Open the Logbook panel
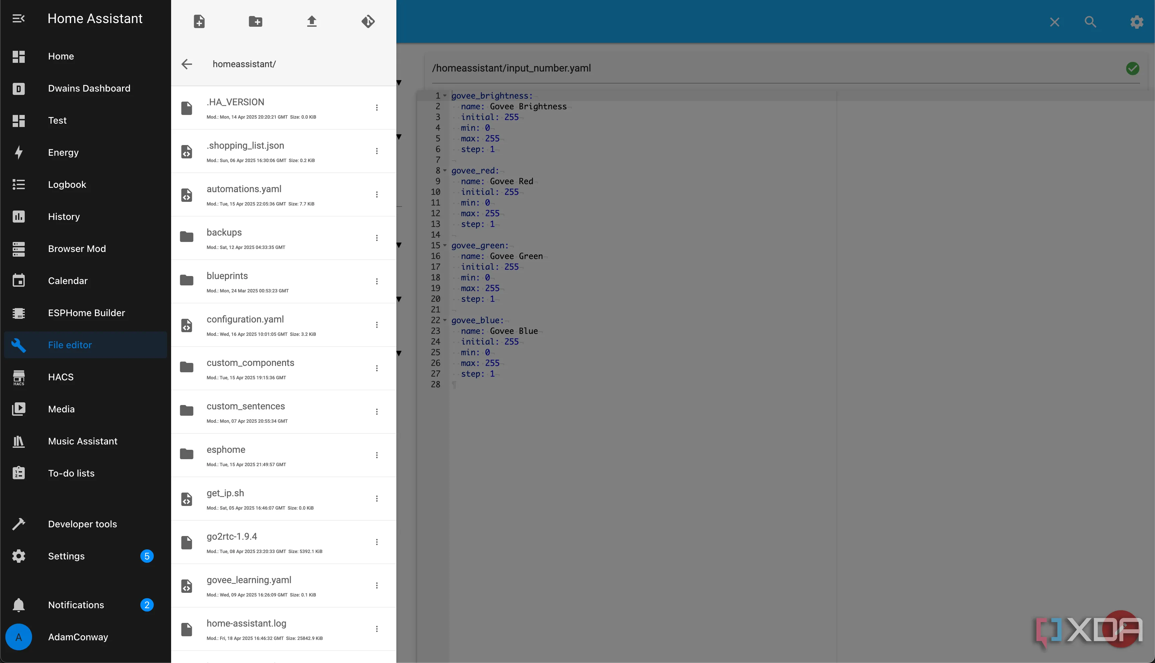Screen dimensions: 1155x663 click(86, 184)
